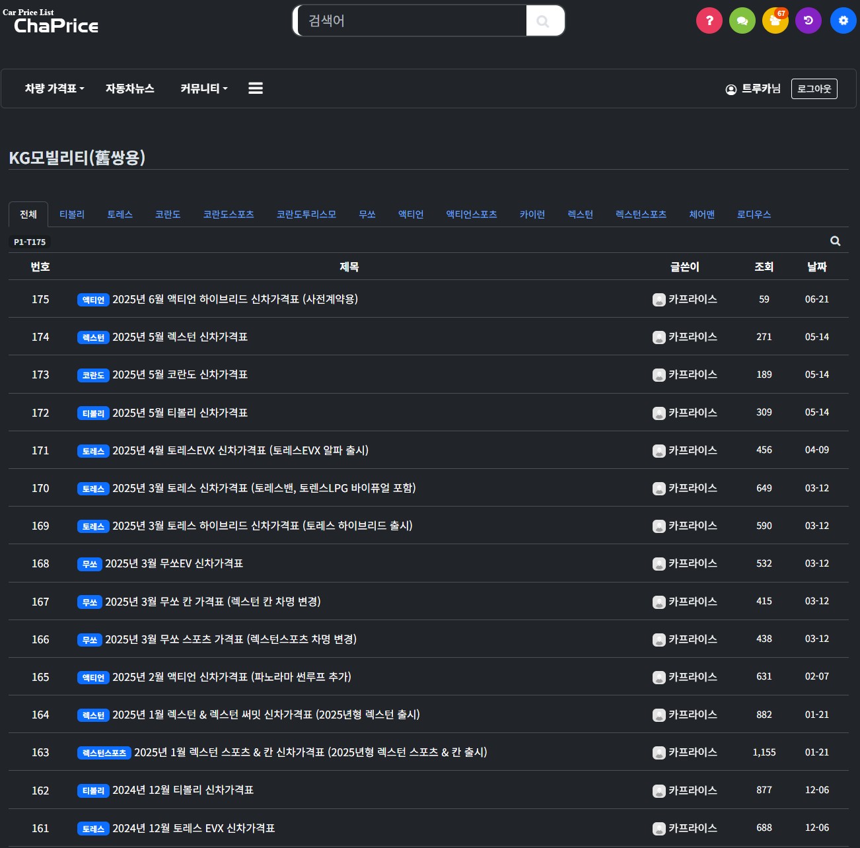860x848 pixels.
Task: Open the hamburger menu icon
Action: point(256,88)
